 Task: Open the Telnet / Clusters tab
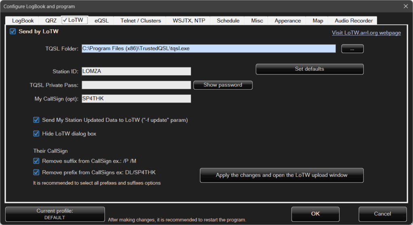[140, 20]
